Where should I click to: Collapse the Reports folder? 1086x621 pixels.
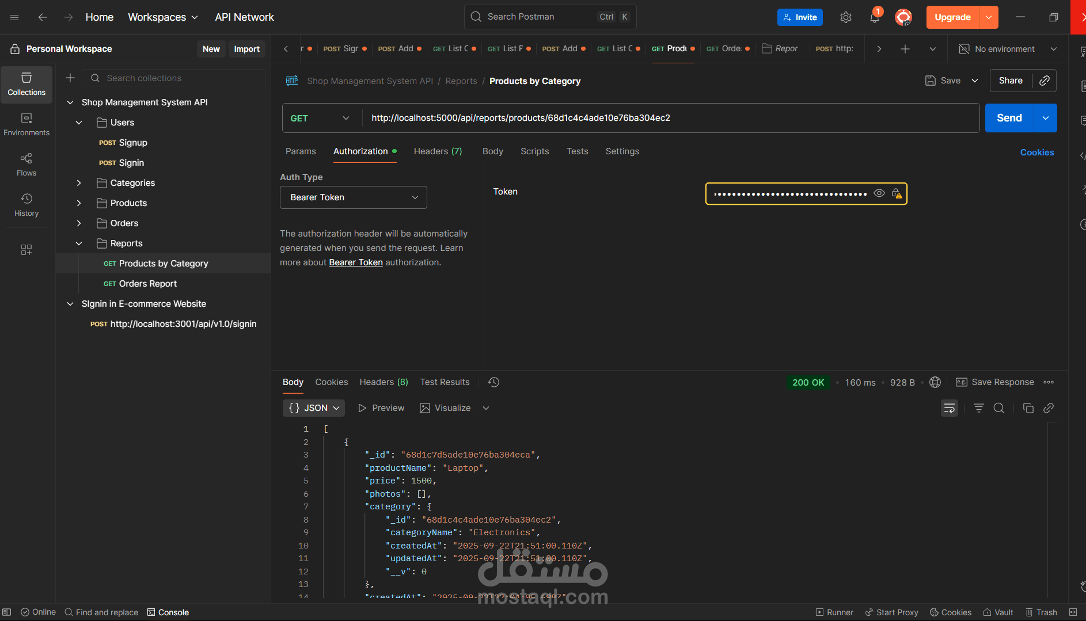pos(79,243)
